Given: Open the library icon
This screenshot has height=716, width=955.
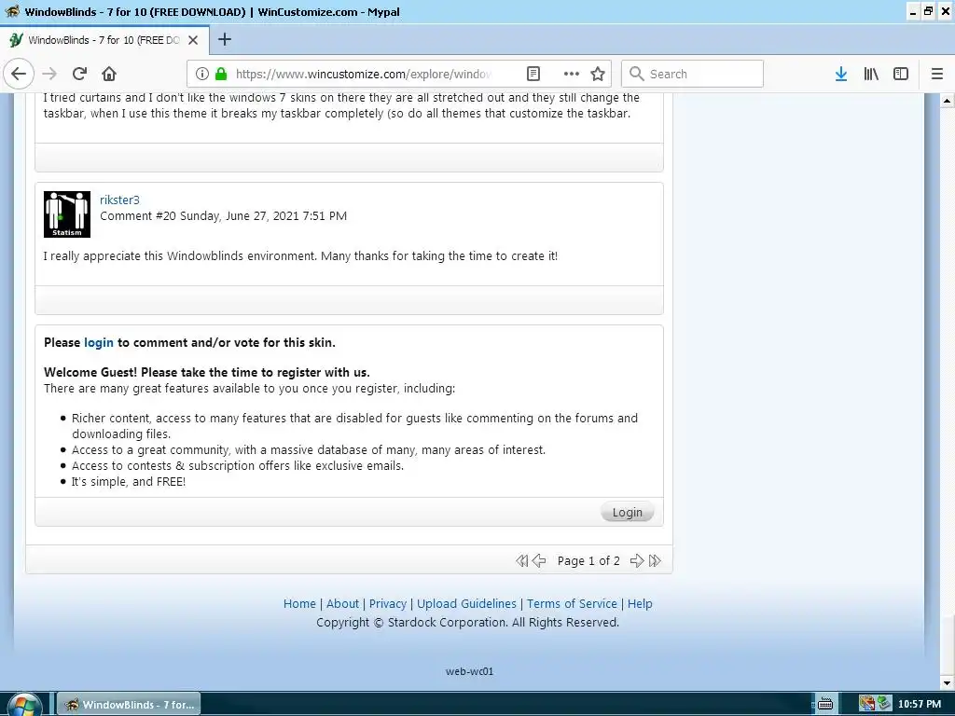Looking at the screenshot, I should coord(871,74).
